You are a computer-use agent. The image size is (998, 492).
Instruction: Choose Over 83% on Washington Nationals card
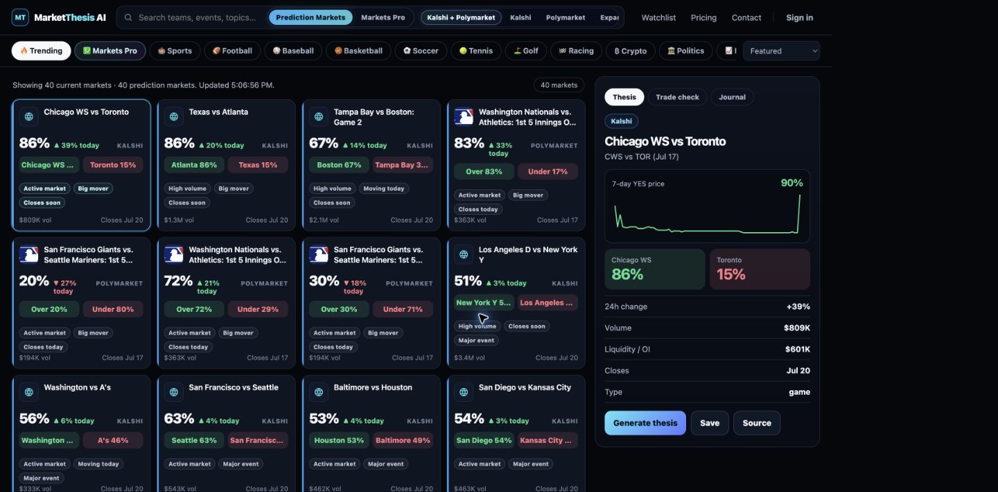point(484,171)
